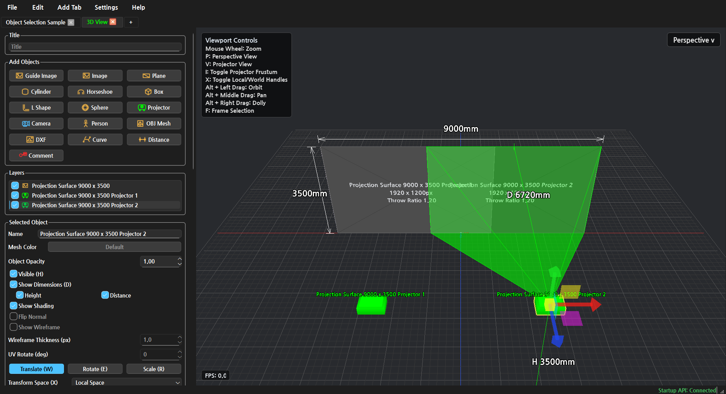Open the Perspective view dropdown

pos(693,40)
